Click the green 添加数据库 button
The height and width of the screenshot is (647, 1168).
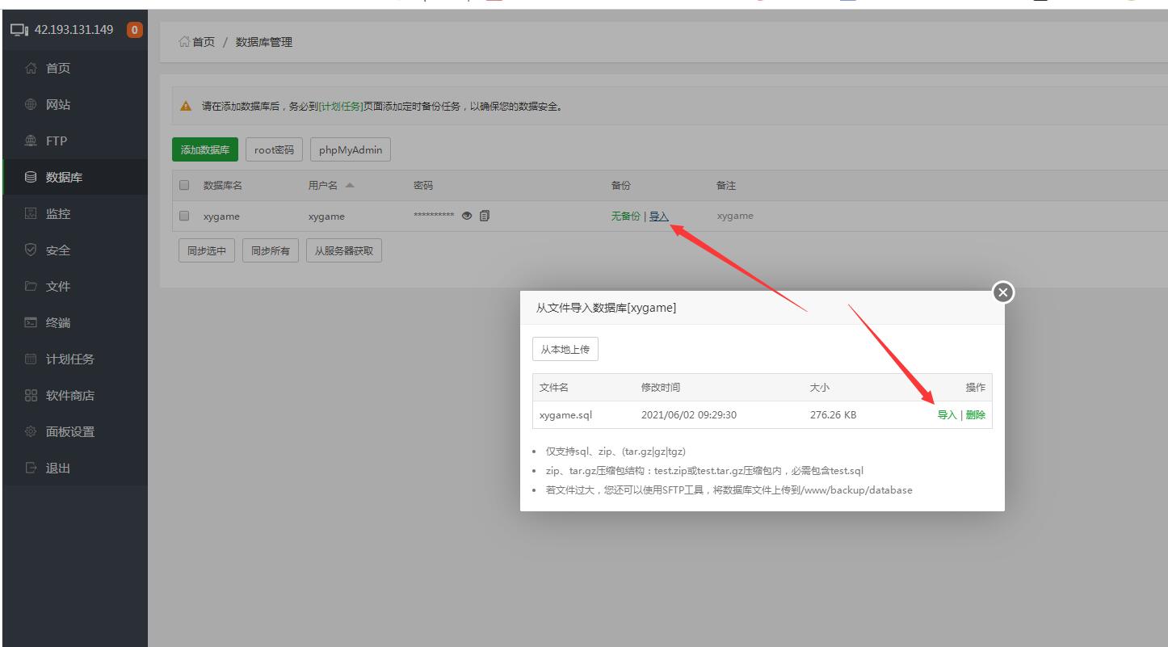(x=205, y=150)
